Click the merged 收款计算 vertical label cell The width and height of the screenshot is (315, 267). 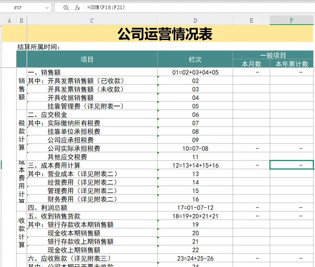coord(21,232)
